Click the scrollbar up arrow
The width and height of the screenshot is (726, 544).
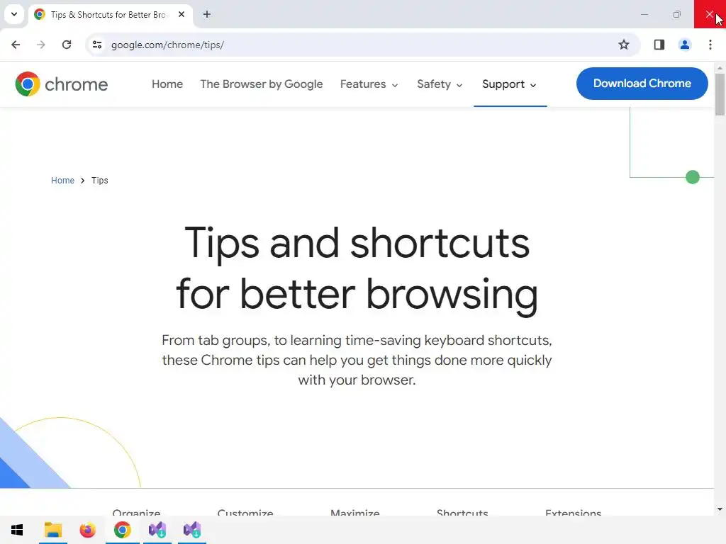pos(720,67)
